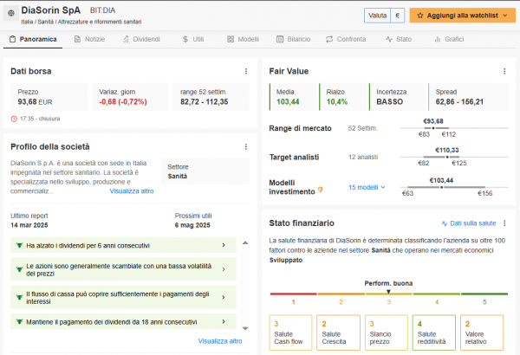The width and height of the screenshot is (520, 355).
Task: Switch to the Dividendi tab
Action: click(x=141, y=39)
